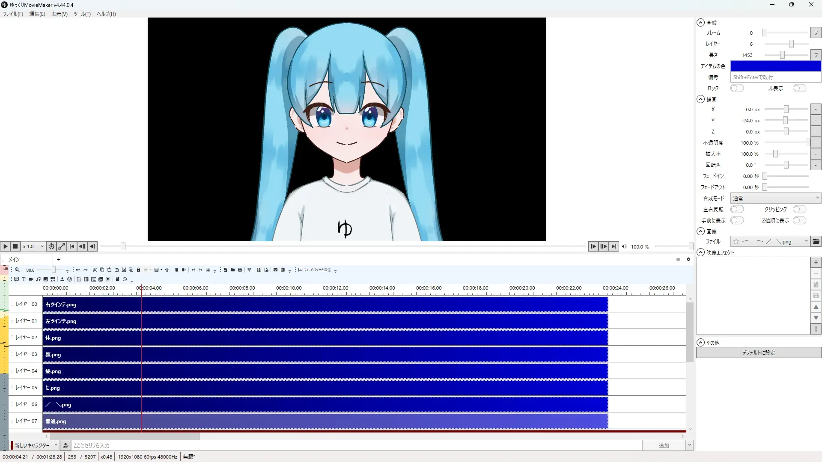Click the lock item icon in toolbar
This screenshot has width=822, height=462.
click(138, 270)
